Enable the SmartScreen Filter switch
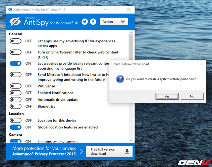Image resolution: width=212 pixels, height=167 pixels. (16, 52)
